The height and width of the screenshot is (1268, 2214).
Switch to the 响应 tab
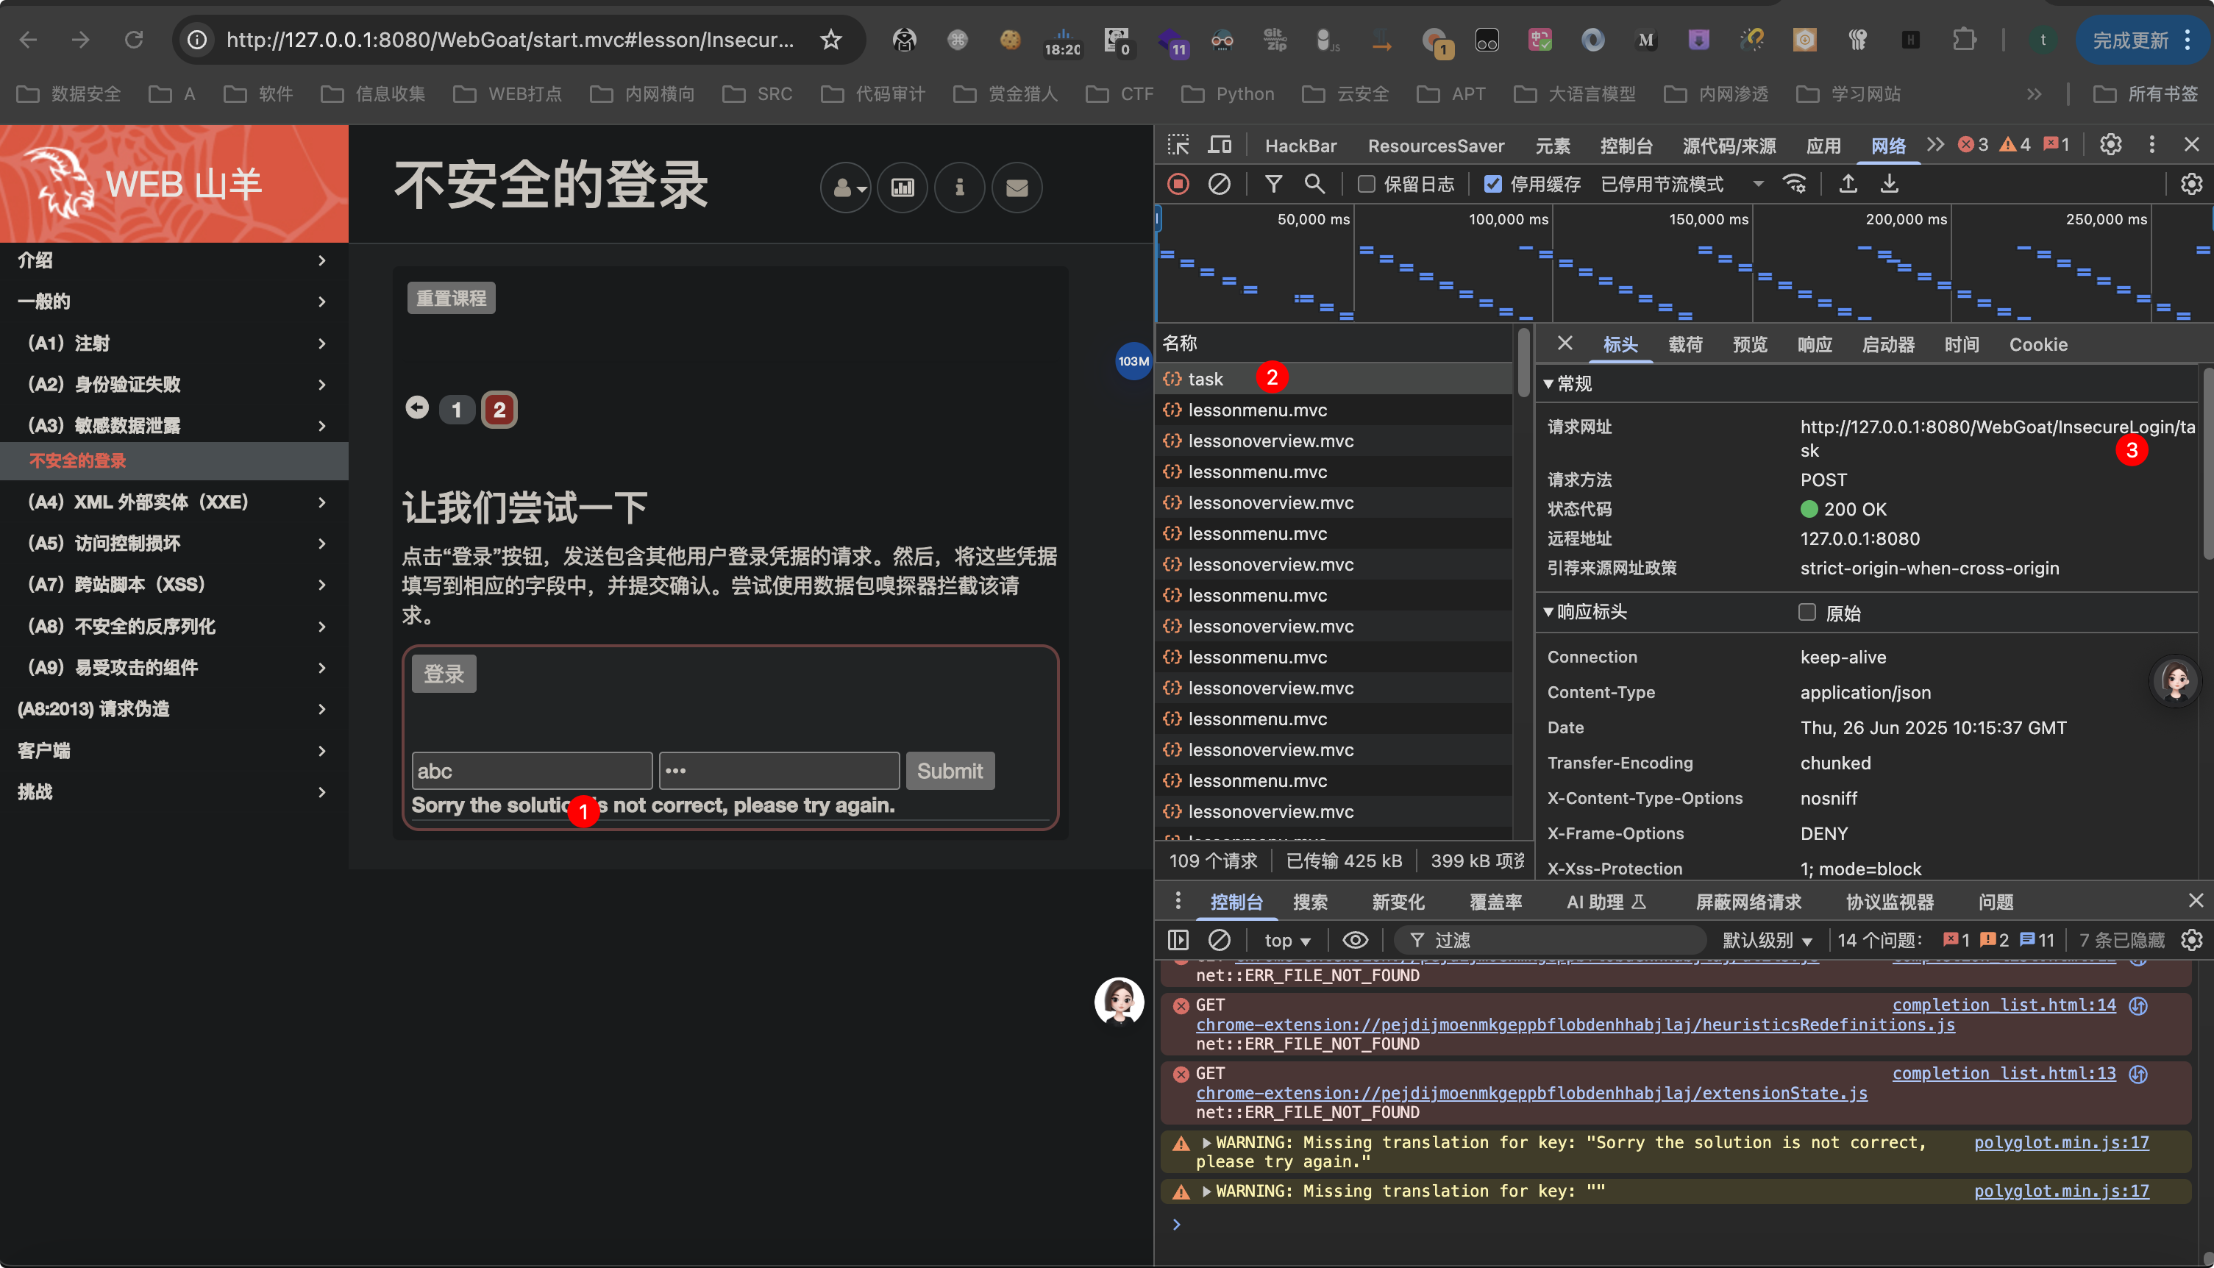[1815, 344]
